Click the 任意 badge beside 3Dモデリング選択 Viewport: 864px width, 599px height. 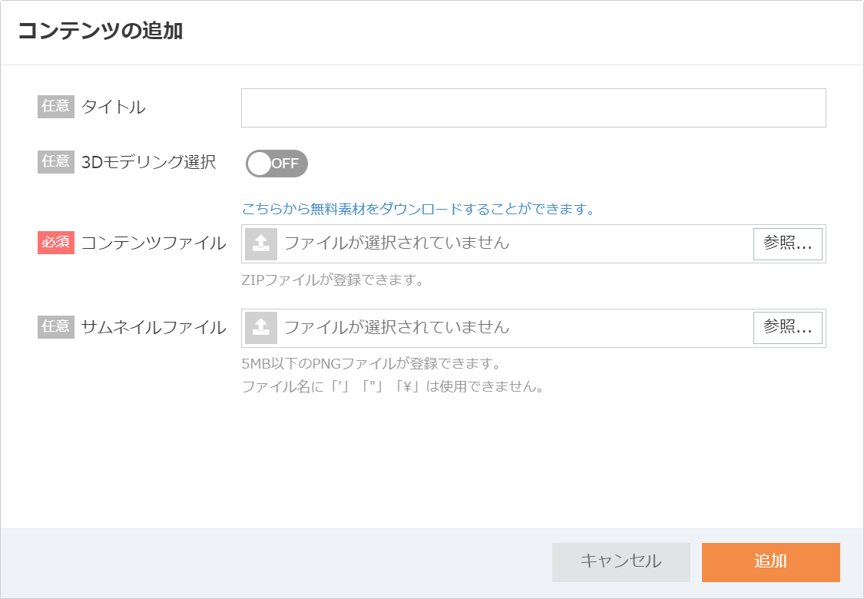56,161
